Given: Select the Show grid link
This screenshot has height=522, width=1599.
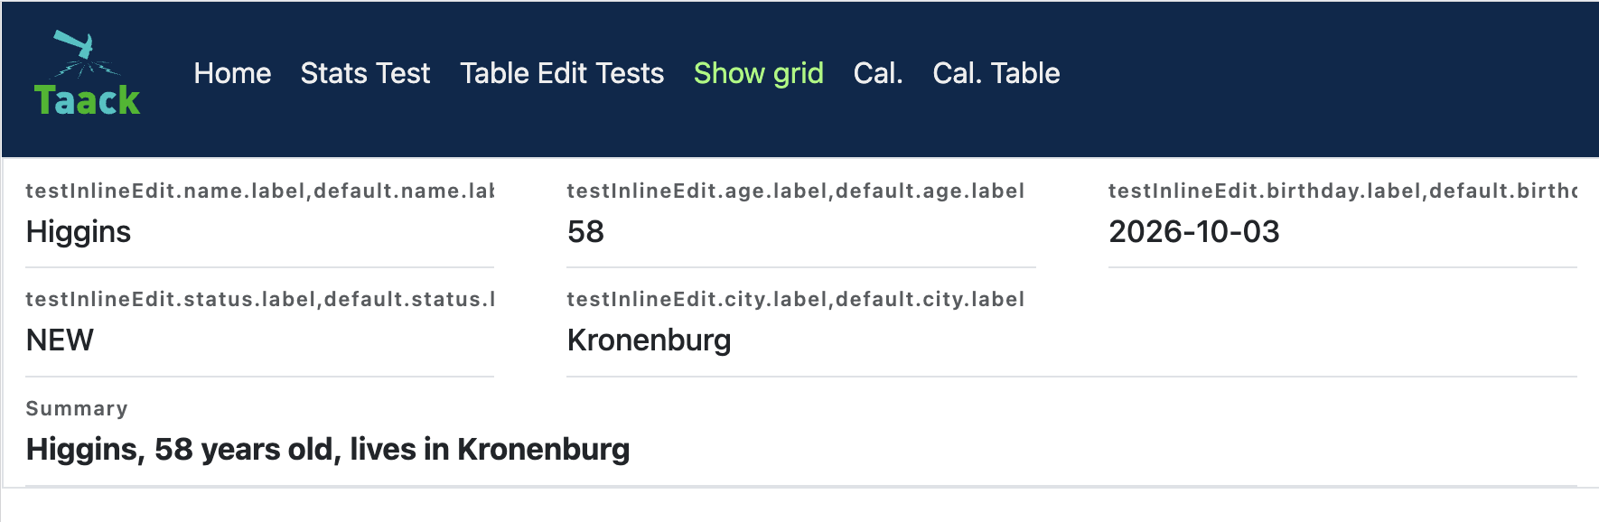Looking at the screenshot, I should 758,73.
